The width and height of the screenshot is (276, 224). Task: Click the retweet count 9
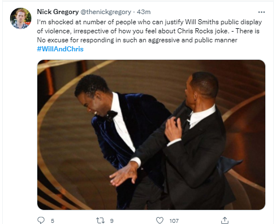pyautogui.click(x=111, y=221)
